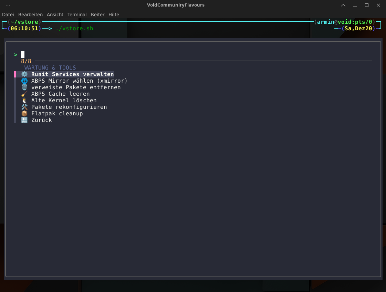Maximize the VoidCommuniryFlavours window
Viewport: 386px width, 292px height.
point(367,5)
